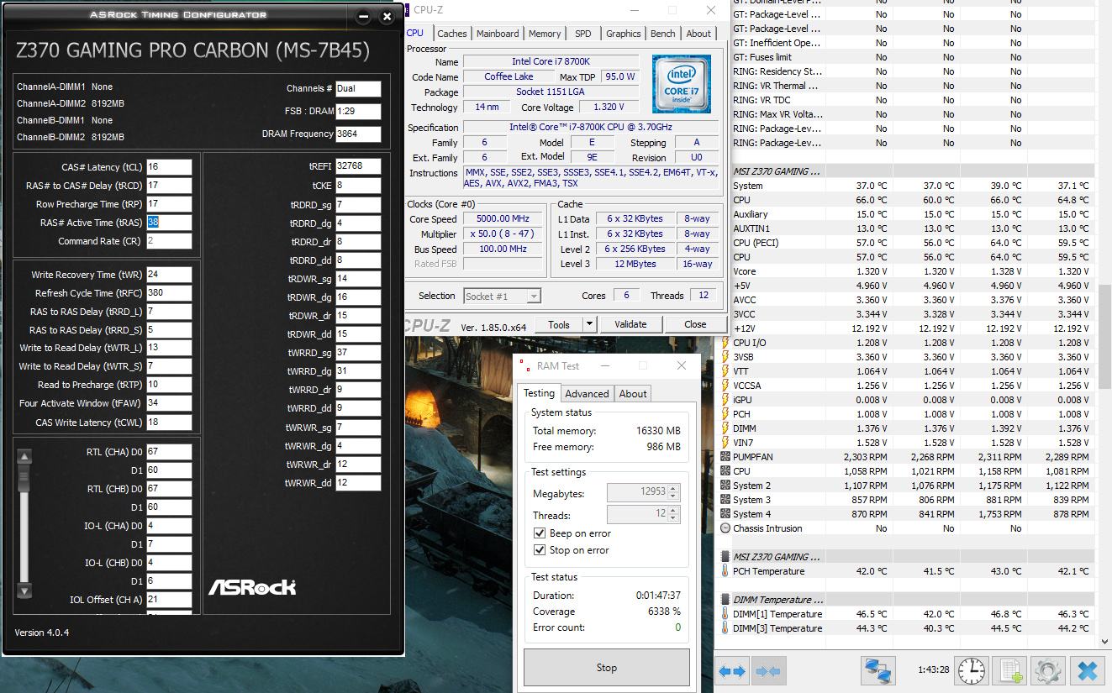Click the fan icon beside System 4
Screen dimensions: 1112x693
(x=725, y=514)
